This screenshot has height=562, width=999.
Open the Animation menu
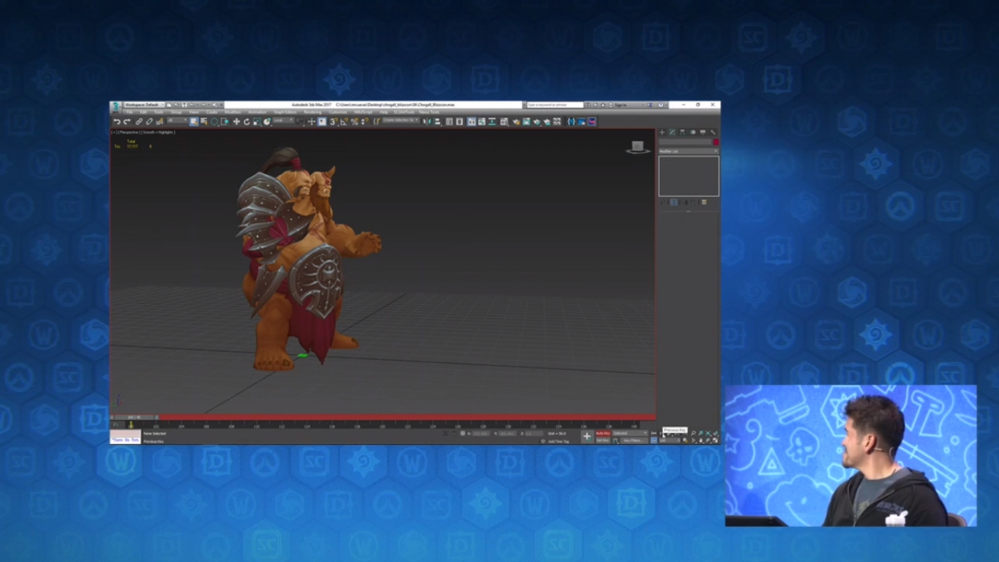tap(257, 112)
